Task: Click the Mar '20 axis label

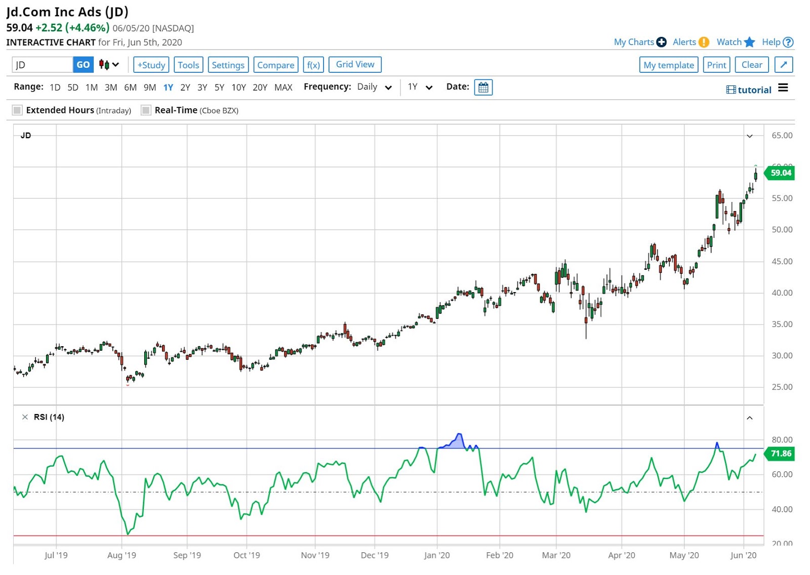Action: coord(556,555)
